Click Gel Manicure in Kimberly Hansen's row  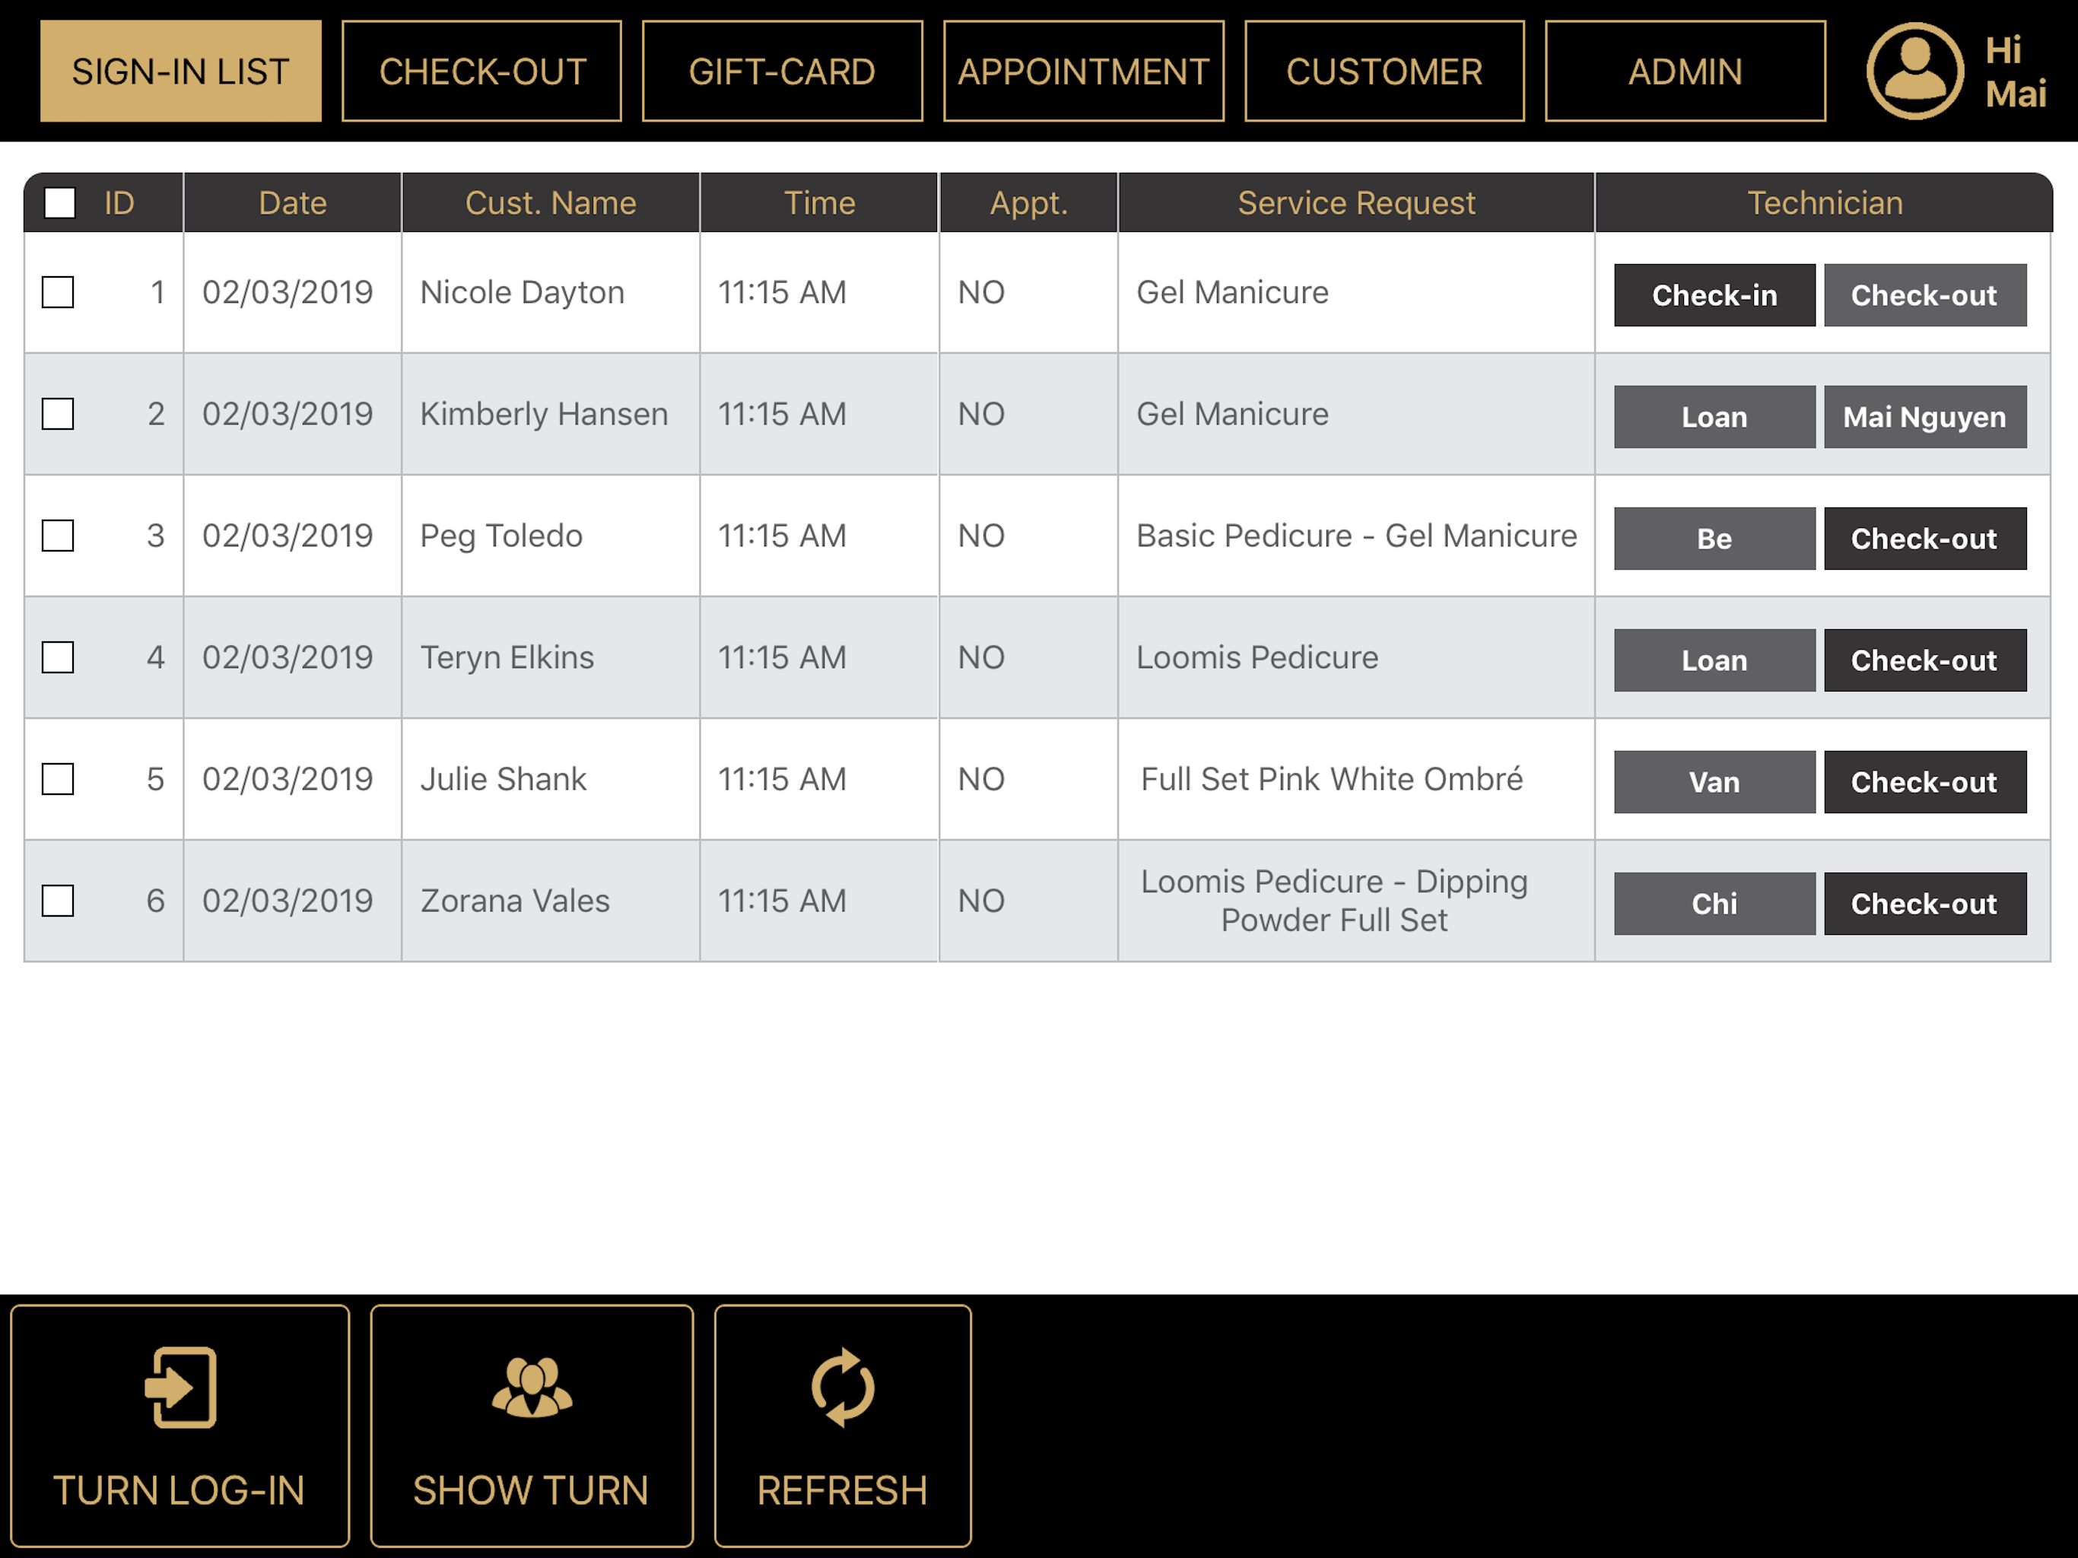(1232, 413)
